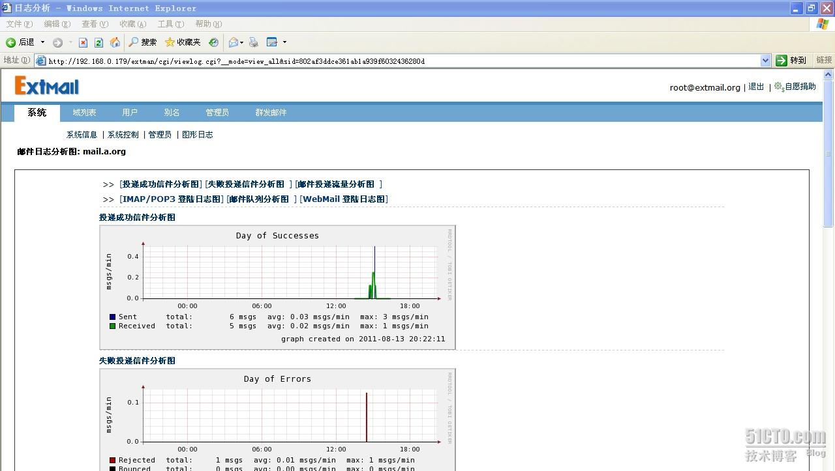Jump to 邮件投递流量分析图 link

coord(337,184)
